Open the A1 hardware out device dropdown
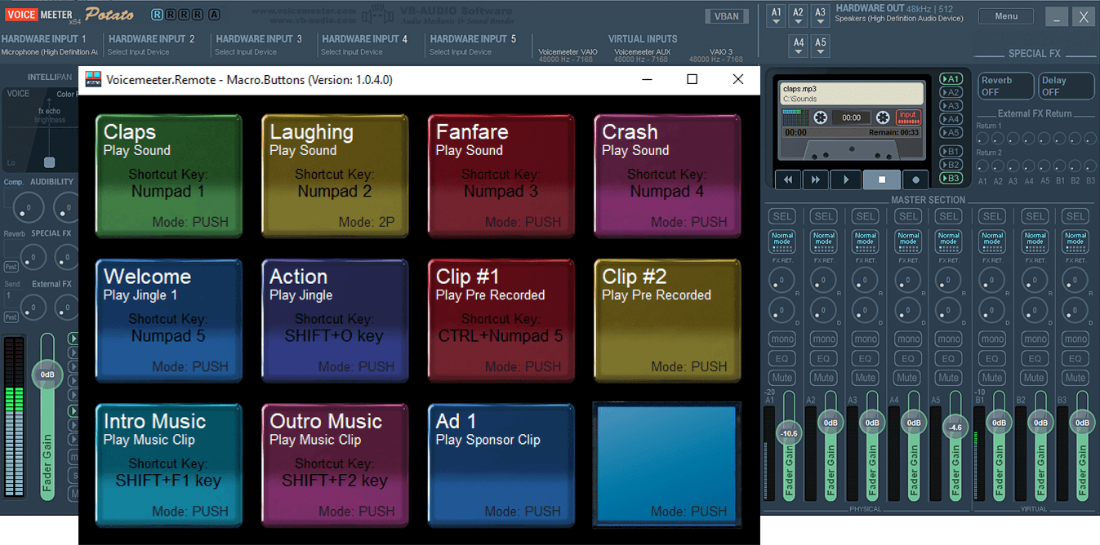 click(x=776, y=16)
